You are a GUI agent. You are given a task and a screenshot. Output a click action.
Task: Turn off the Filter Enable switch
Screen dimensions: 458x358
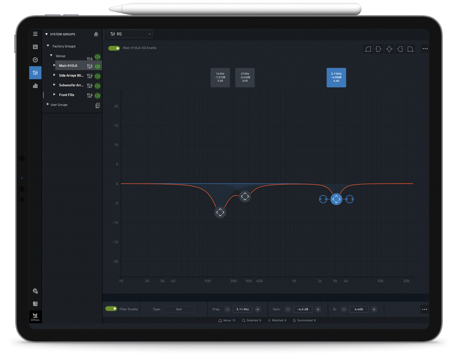tap(111, 309)
